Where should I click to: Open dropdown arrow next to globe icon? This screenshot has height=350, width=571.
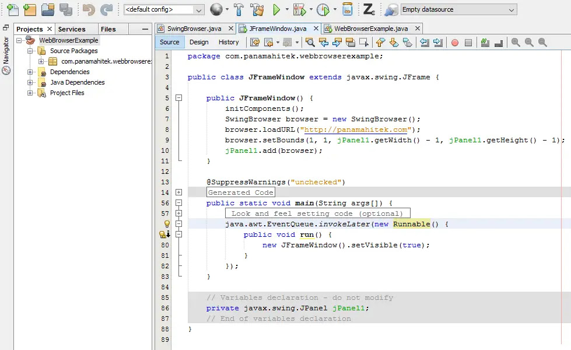tap(227, 9)
